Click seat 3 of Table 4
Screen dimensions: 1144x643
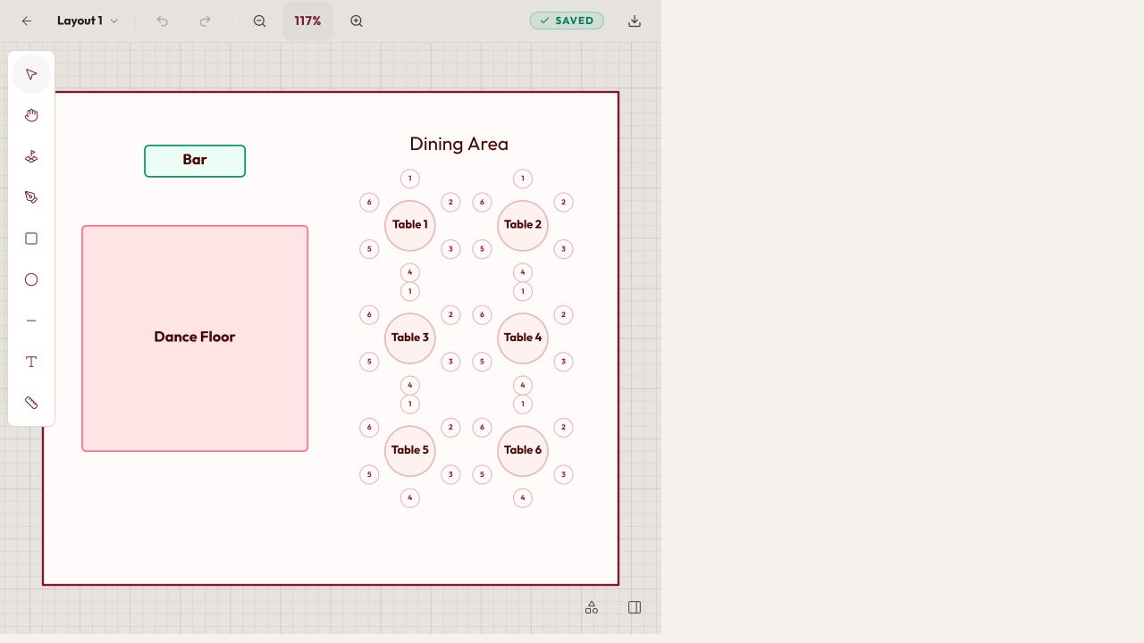[563, 362]
